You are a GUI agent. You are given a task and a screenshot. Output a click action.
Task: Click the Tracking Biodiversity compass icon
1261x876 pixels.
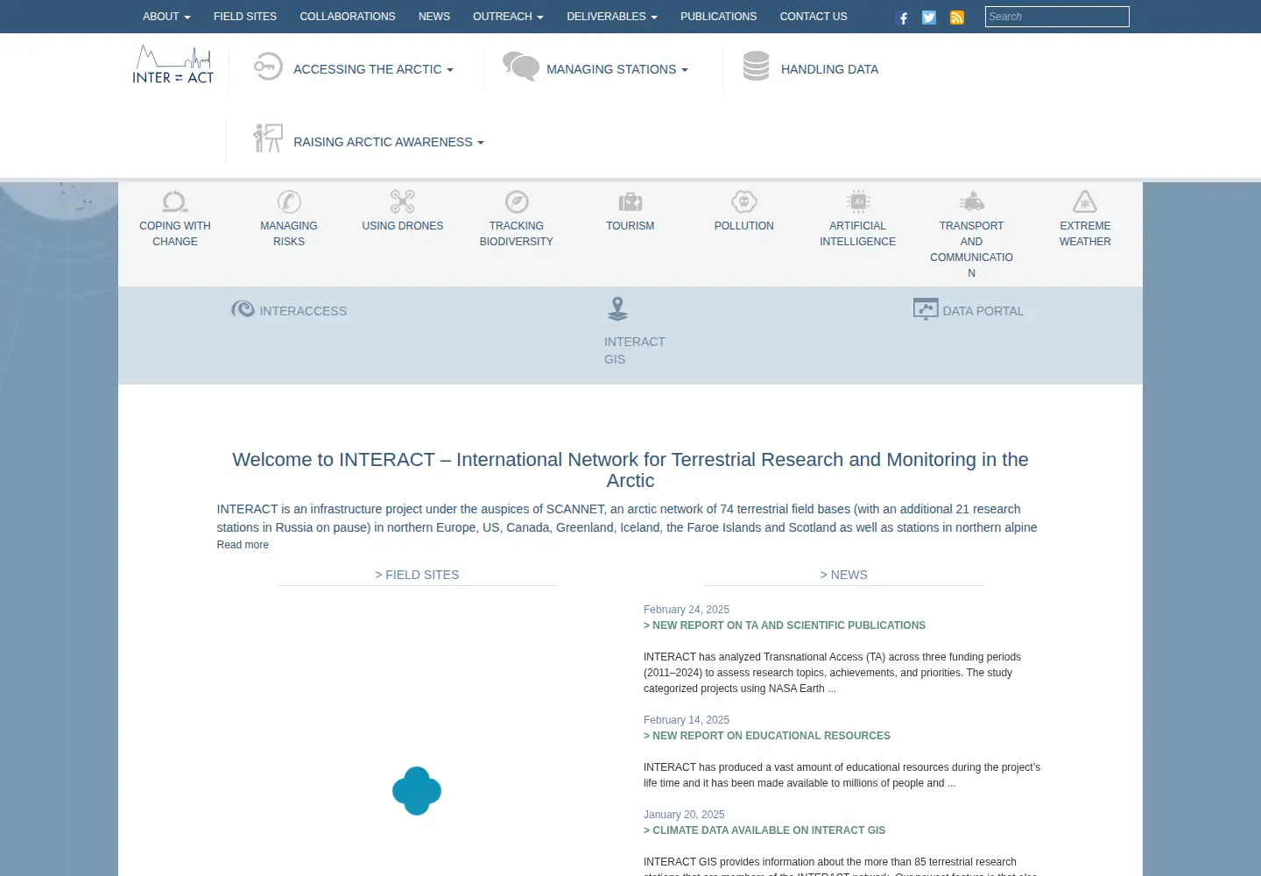pos(517,202)
